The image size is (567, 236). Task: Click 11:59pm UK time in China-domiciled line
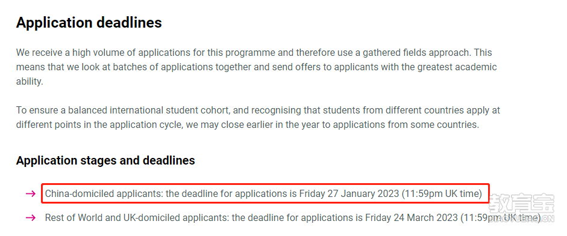point(442,194)
